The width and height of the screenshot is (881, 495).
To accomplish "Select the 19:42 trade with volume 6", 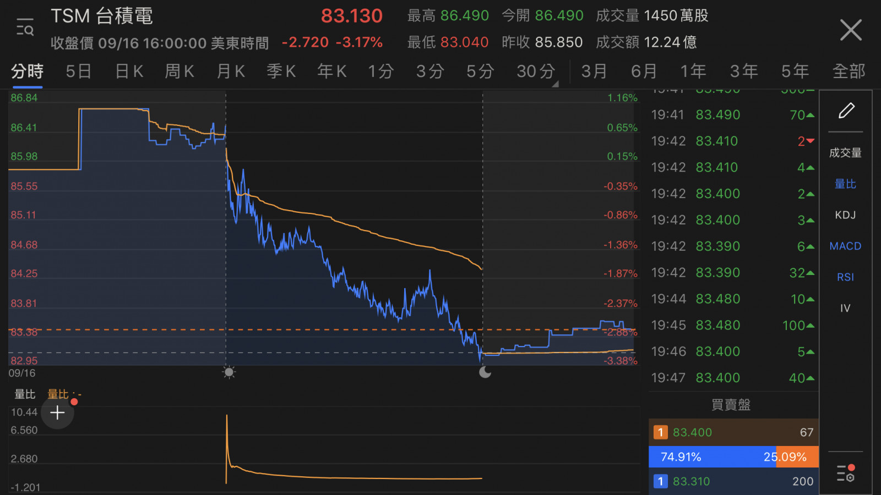I will (733, 246).
